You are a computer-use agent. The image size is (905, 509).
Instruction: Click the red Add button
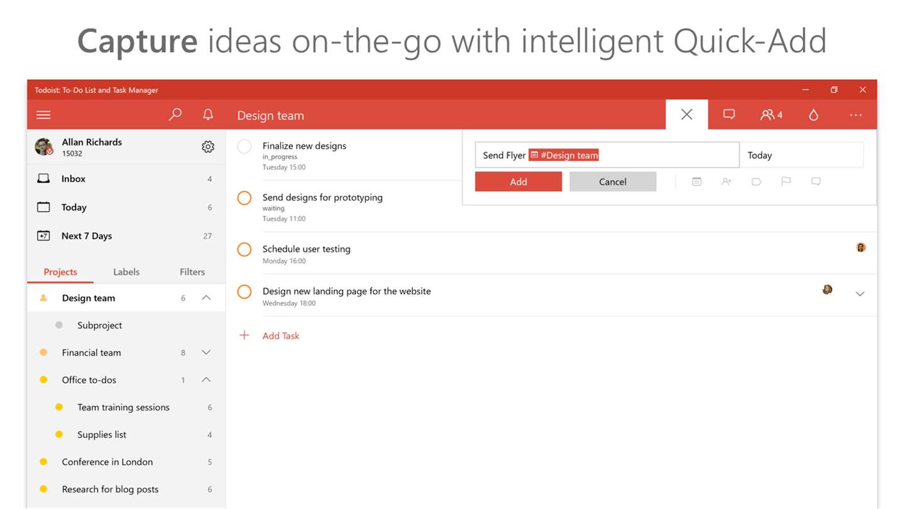[x=518, y=182]
